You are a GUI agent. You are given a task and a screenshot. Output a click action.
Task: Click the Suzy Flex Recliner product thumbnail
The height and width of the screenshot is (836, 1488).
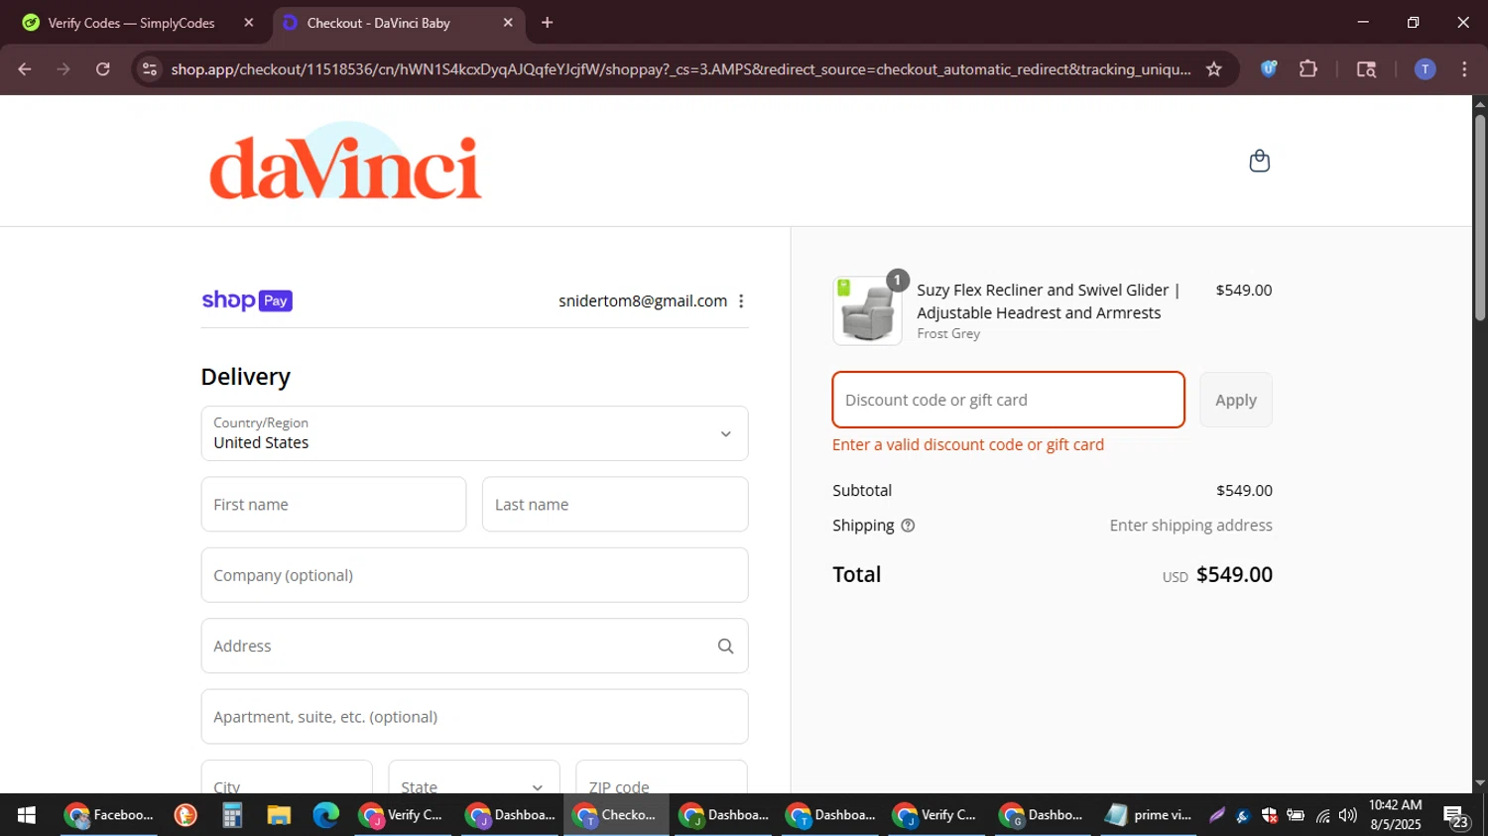pos(867,310)
